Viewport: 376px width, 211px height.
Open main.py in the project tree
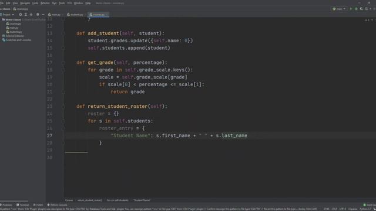(x=12, y=28)
